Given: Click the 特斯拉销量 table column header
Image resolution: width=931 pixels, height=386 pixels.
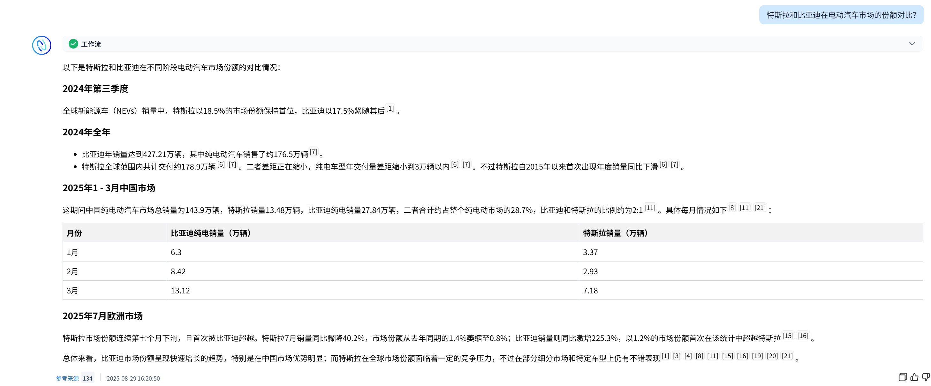Looking at the screenshot, I should (615, 233).
